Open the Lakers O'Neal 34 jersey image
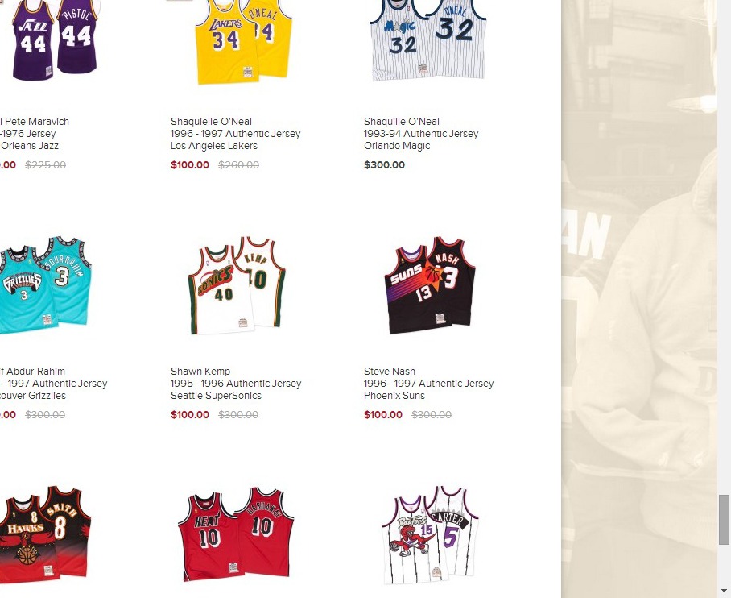Viewport: 731px width, 598px height. coord(243,42)
